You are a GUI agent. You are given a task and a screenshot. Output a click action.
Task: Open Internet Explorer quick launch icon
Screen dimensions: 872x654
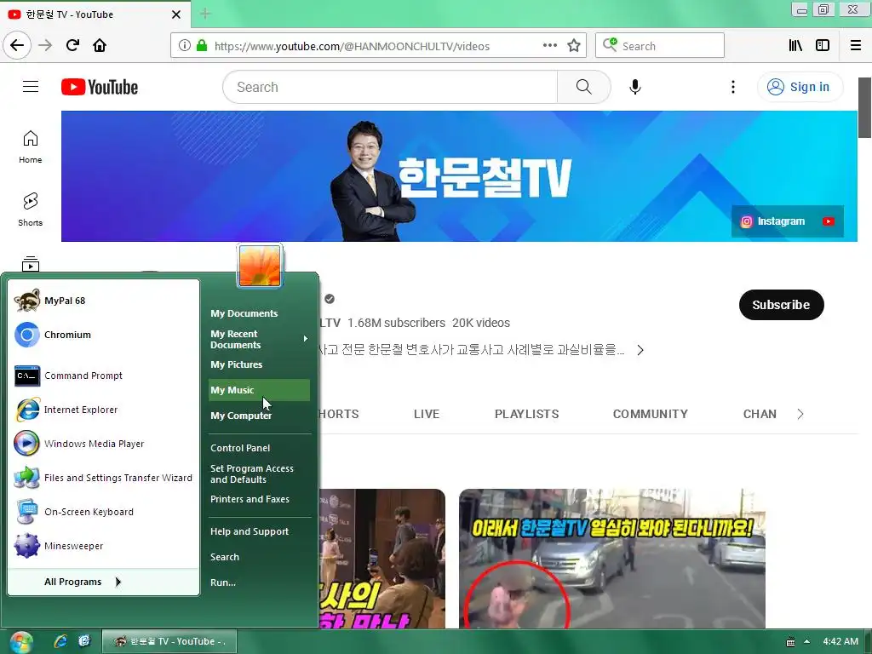[x=60, y=641]
